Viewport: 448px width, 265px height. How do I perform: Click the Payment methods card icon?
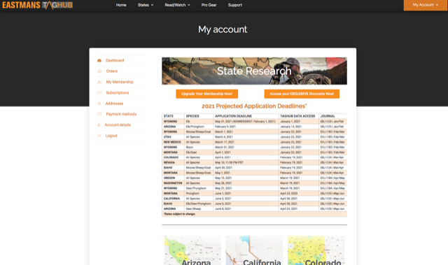point(99,114)
